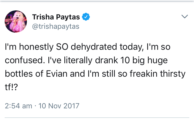Click the blue verified badge
Screen dimensions: 194x120
tap(86, 17)
